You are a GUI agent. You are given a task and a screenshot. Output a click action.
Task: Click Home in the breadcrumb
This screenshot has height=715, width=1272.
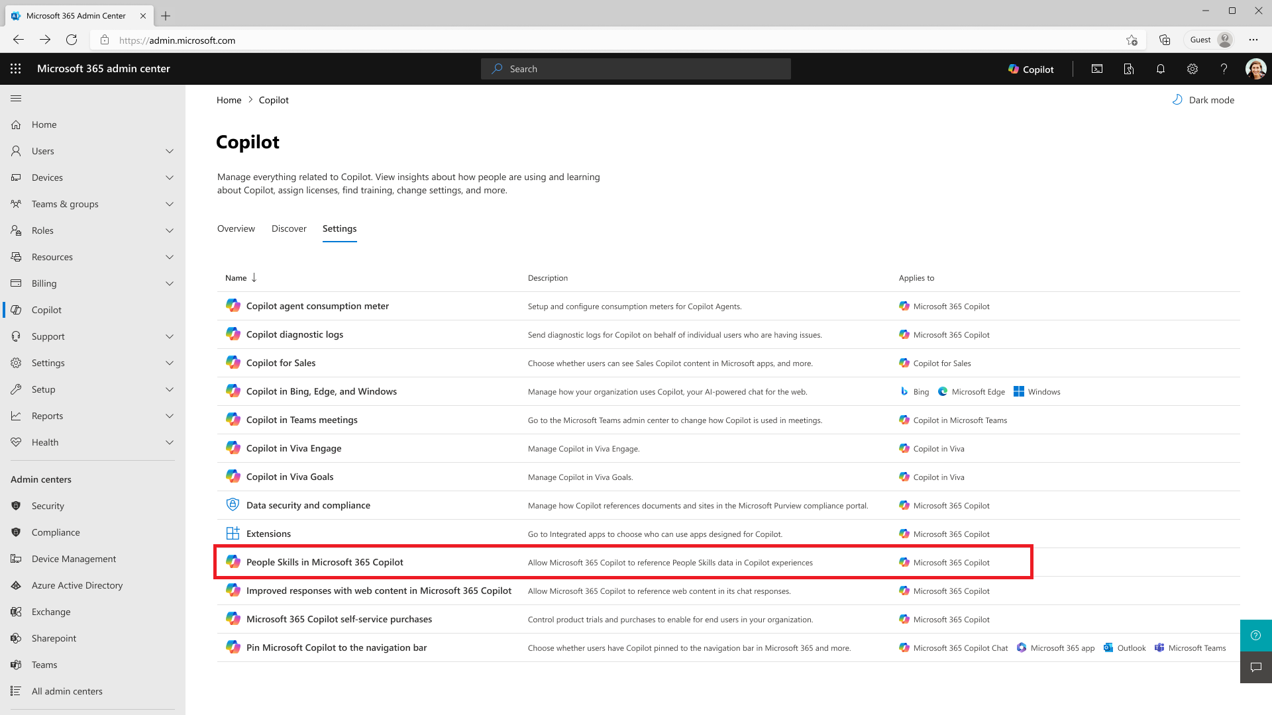tap(229, 100)
